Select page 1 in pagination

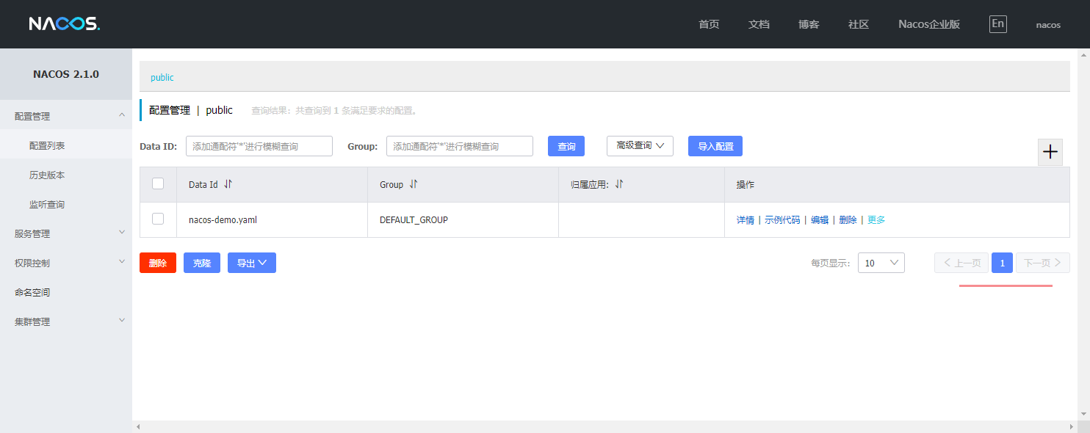click(1002, 263)
